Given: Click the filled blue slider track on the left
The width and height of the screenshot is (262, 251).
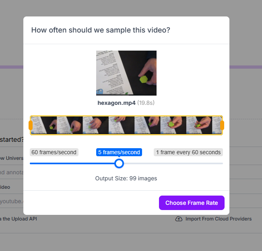Looking at the screenshot, I should pyautogui.click(x=72, y=163).
